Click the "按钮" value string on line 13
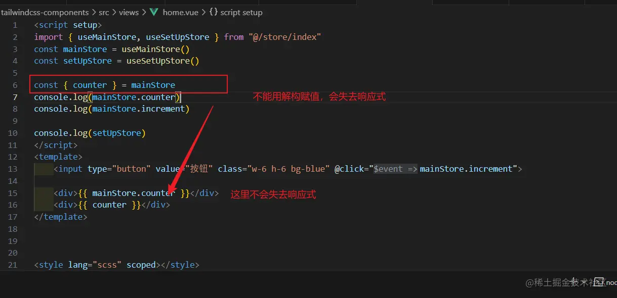This screenshot has width=617, height=298. pos(198,169)
